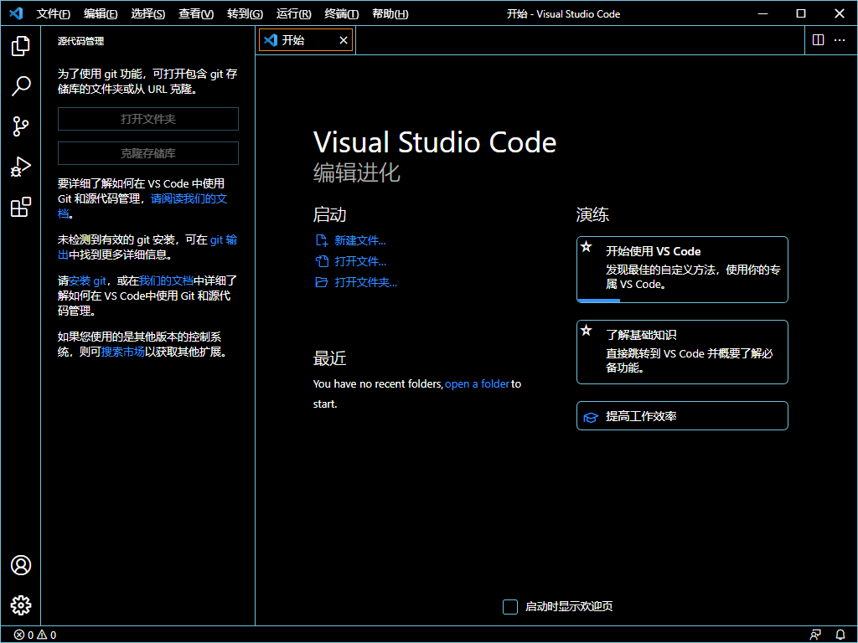The height and width of the screenshot is (643, 858).
Task: Click the 启动 section heading
Action: click(x=329, y=214)
